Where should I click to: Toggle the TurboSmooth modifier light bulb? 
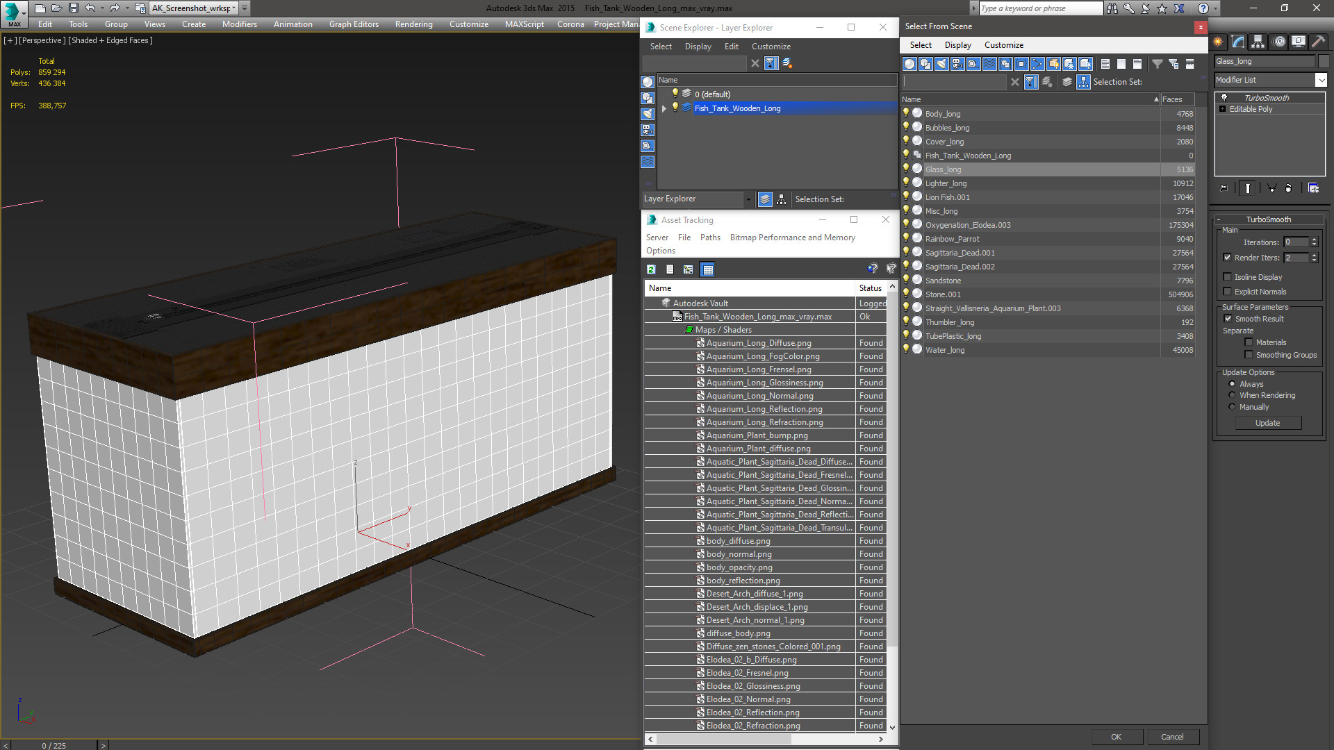(1224, 97)
